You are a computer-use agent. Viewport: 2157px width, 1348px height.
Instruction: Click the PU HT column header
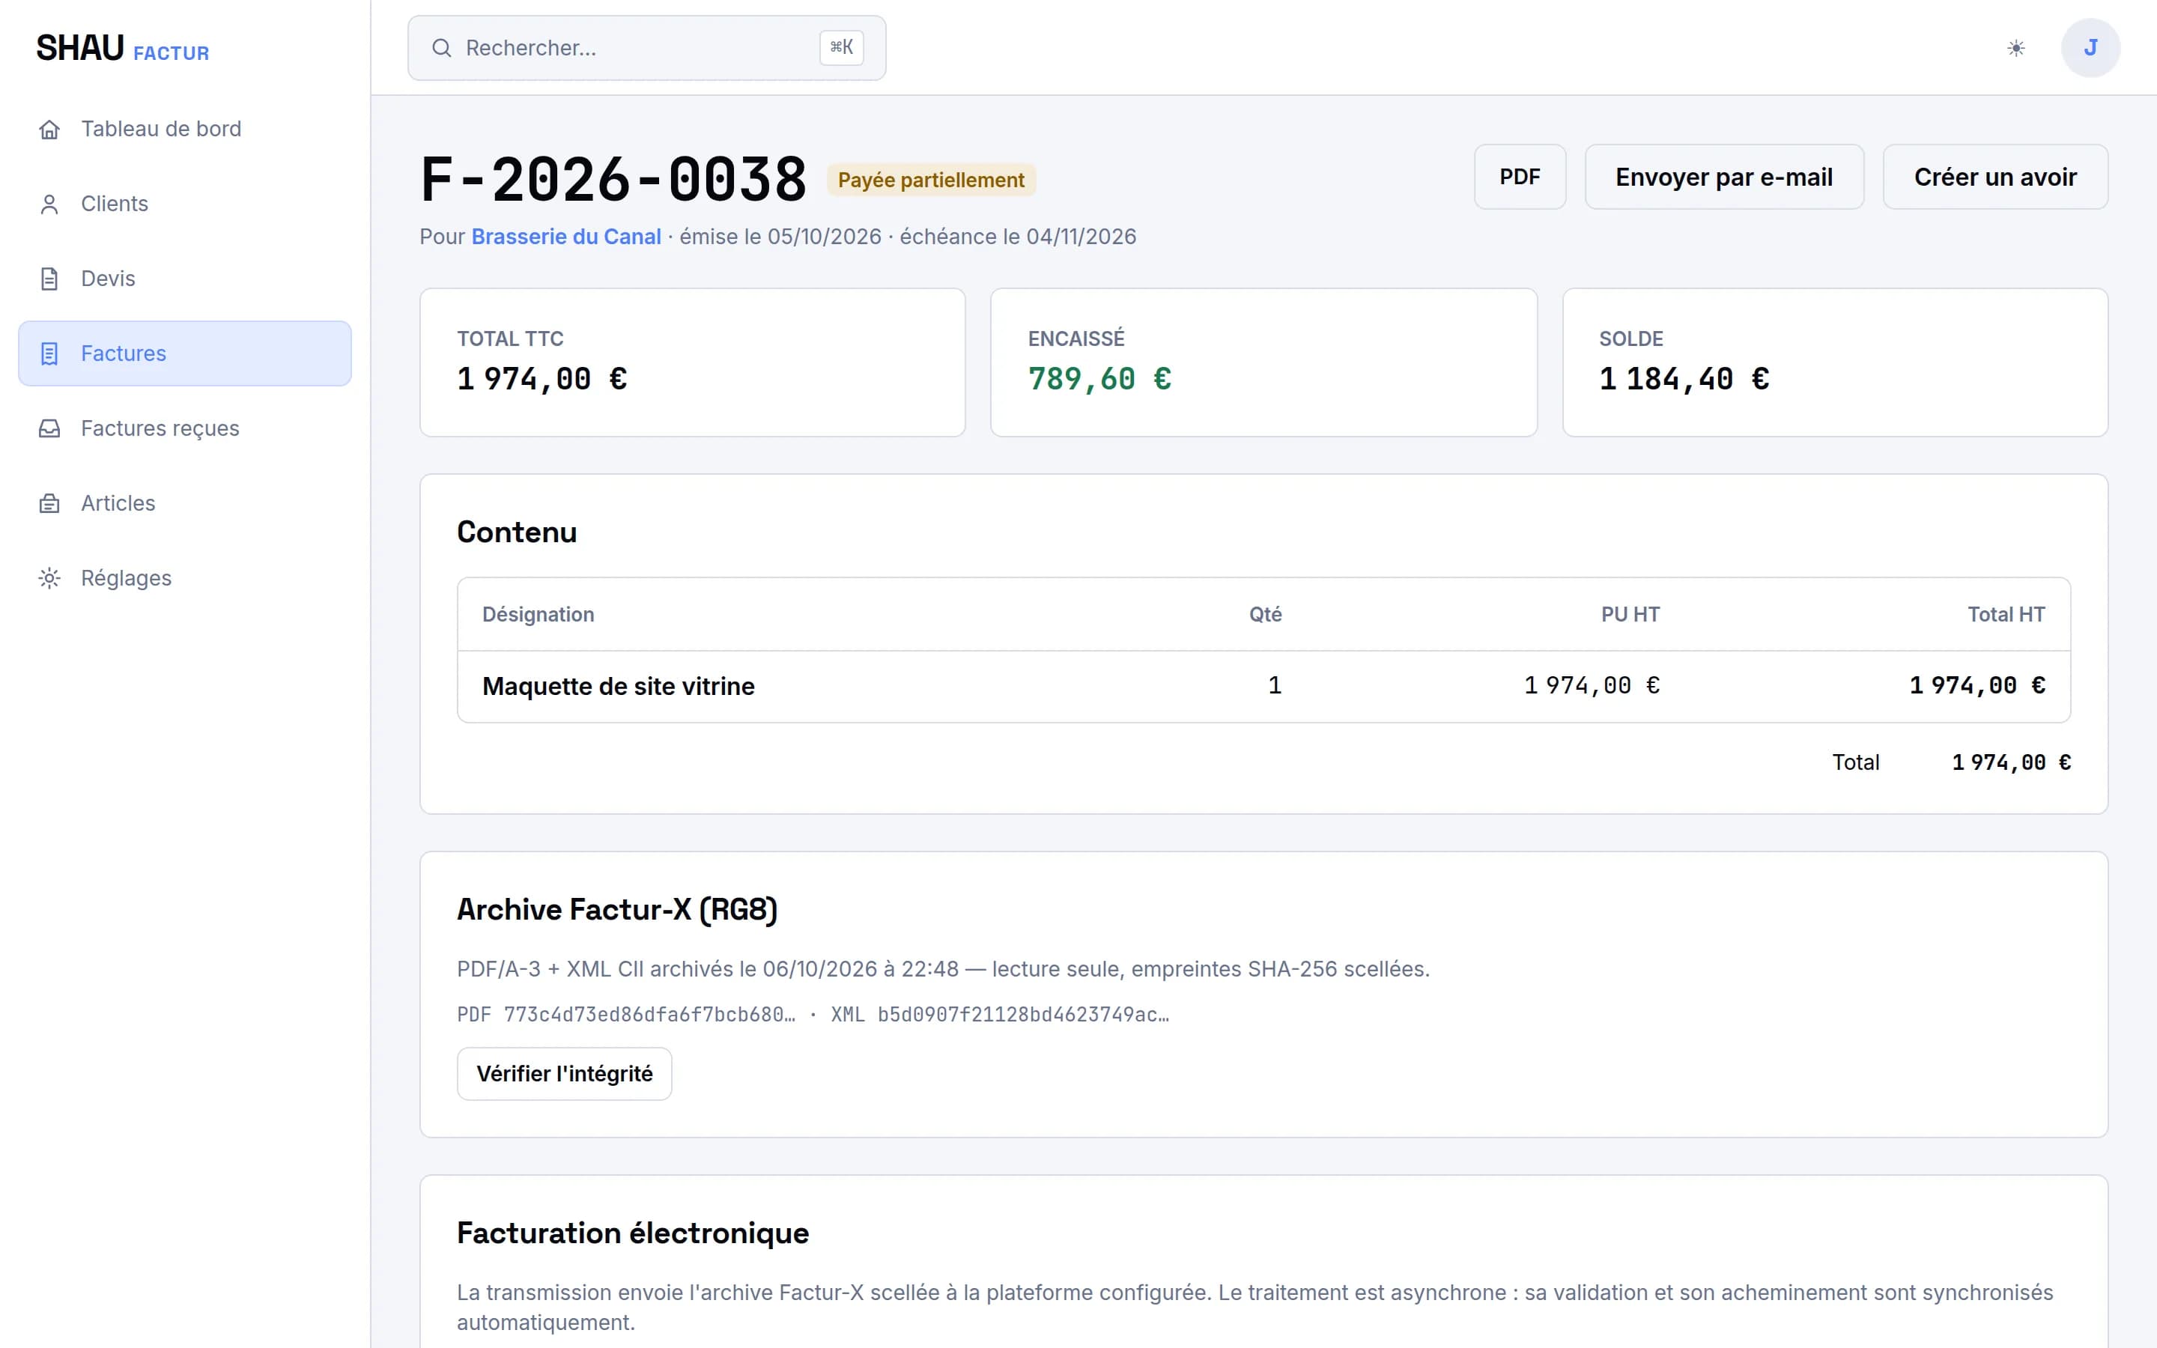point(1630,614)
